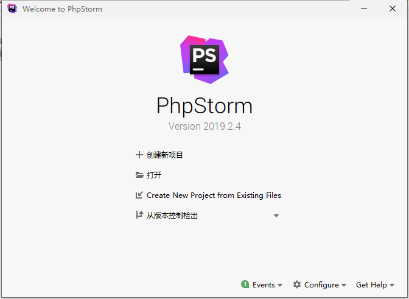Click the folder icon beside 打开

click(139, 175)
